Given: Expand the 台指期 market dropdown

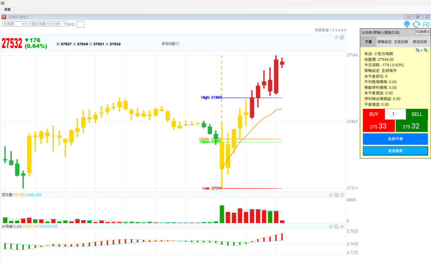Looking at the screenshot, I should (x=13, y=24).
